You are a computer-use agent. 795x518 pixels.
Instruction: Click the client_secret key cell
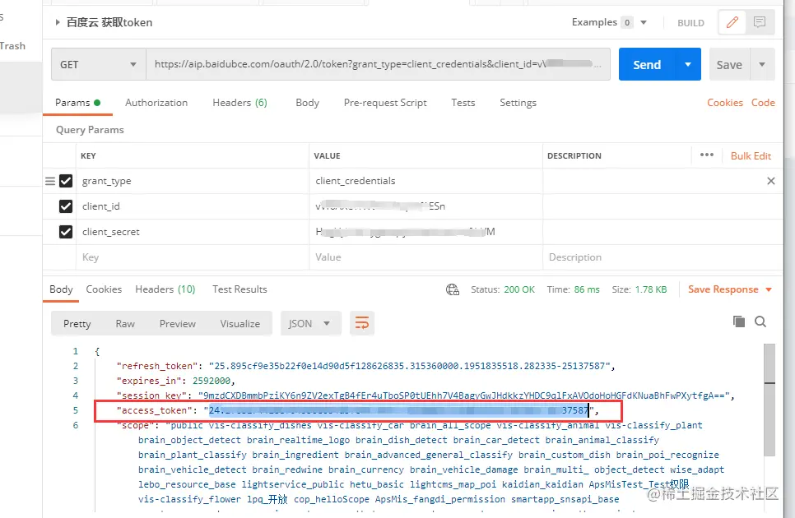click(x=193, y=231)
